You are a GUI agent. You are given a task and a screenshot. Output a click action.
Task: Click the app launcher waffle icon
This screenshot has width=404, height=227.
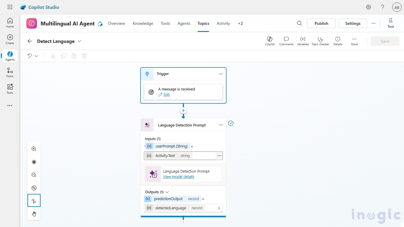10,7
